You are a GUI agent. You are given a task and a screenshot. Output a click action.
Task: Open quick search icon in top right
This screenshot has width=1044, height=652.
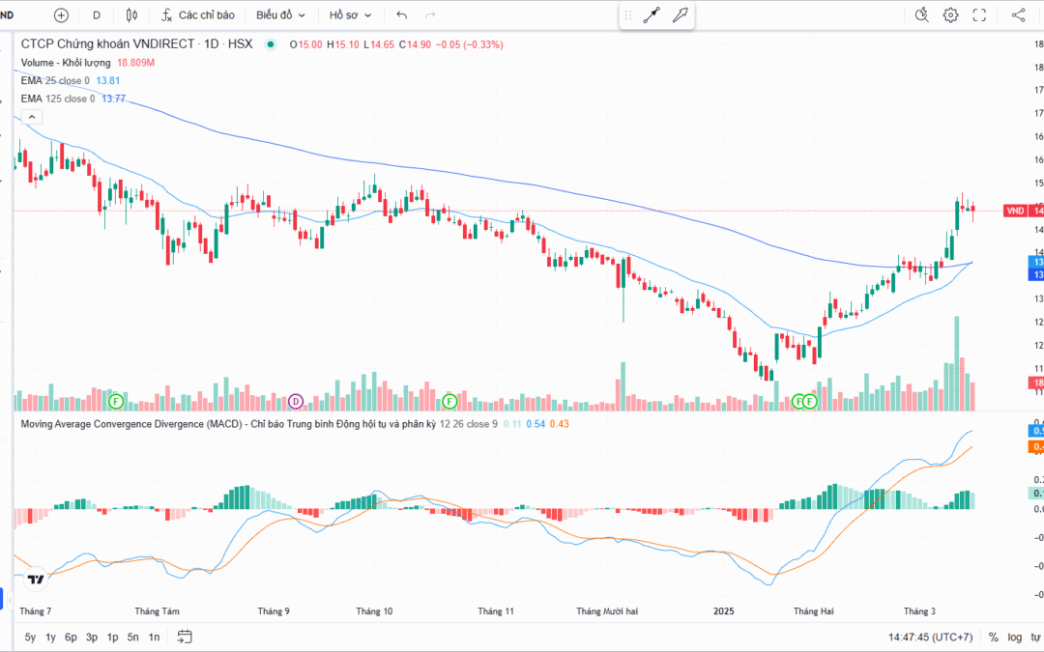click(x=921, y=15)
